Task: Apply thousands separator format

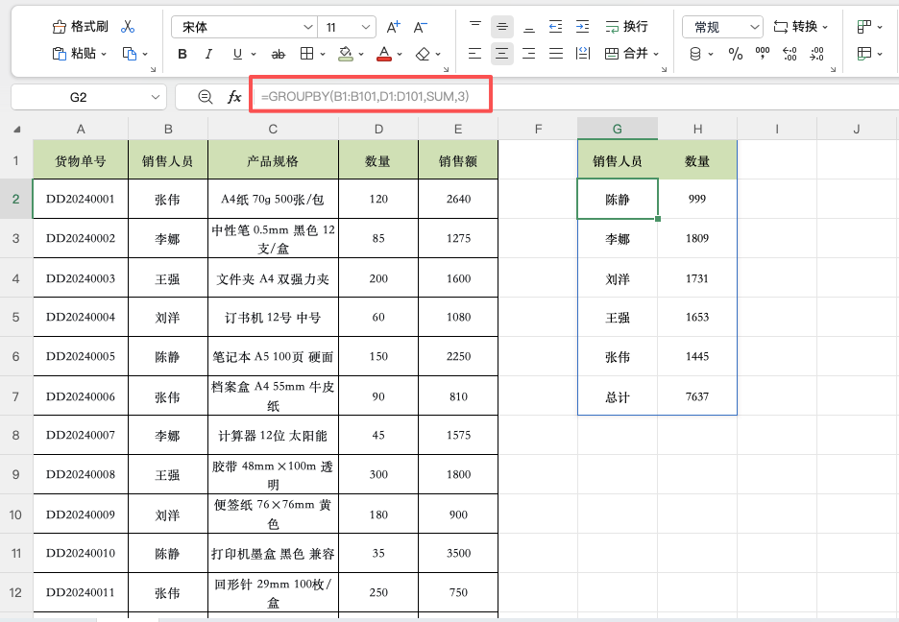Action: click(x=763, y=54)
